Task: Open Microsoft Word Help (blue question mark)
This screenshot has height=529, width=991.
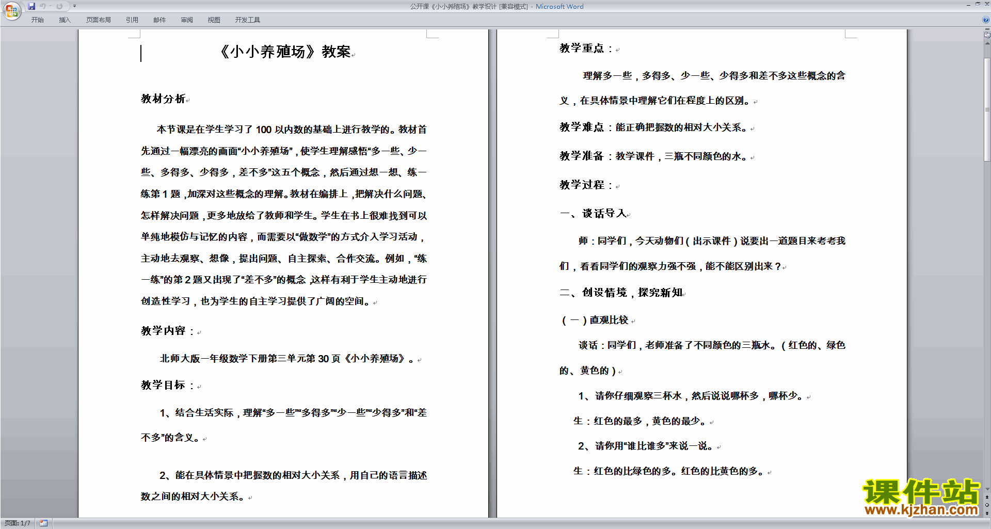Action: [986, 20]
